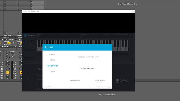Click the Scaler S logo icon
Screen dimensions: 180x101
click(x=25, y=35)
